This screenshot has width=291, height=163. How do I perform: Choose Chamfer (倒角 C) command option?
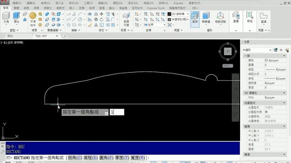click(75, 158)
